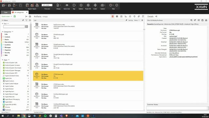209x118 pixels.
Task: Click the Help question mark icon
Action: tap(111, 5)
